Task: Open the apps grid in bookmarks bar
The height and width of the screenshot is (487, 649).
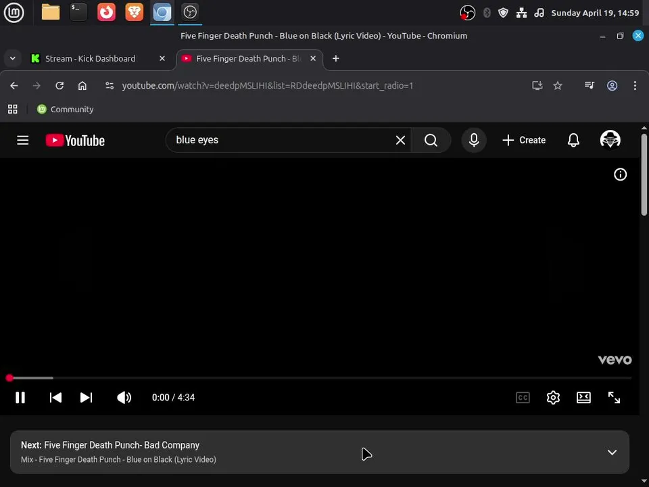Action: coord(12,110)
